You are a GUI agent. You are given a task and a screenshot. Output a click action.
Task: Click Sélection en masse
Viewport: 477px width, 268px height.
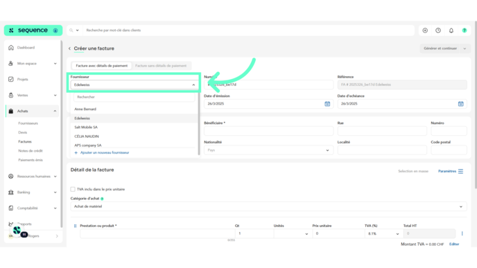click(413, 171)
